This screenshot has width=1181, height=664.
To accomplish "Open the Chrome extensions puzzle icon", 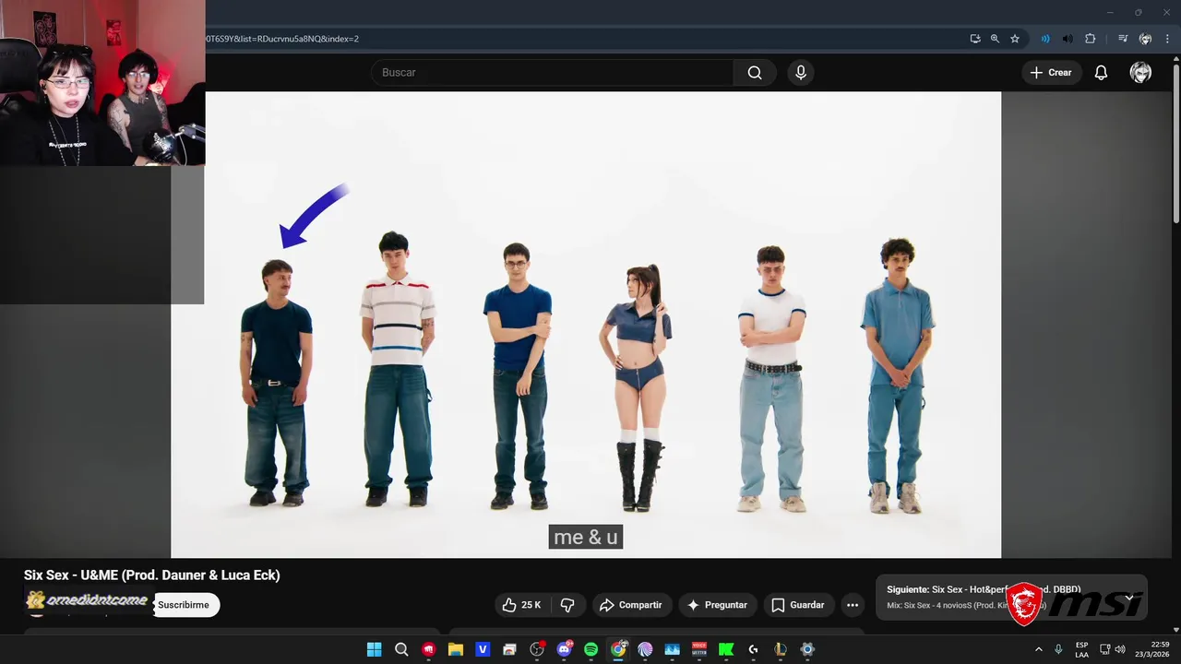I will [x=1091, y=39].
